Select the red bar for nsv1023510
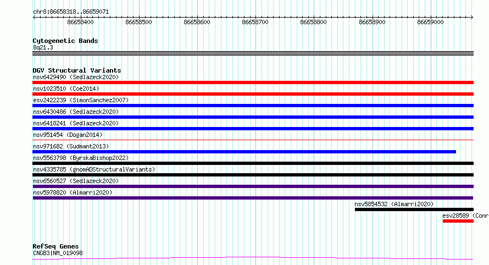This screenshot has width=489, height=265. click(253, 94)
